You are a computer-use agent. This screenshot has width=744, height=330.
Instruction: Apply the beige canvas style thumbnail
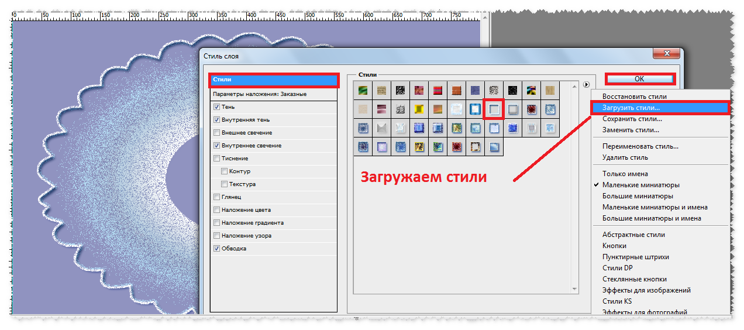[363, 109]
